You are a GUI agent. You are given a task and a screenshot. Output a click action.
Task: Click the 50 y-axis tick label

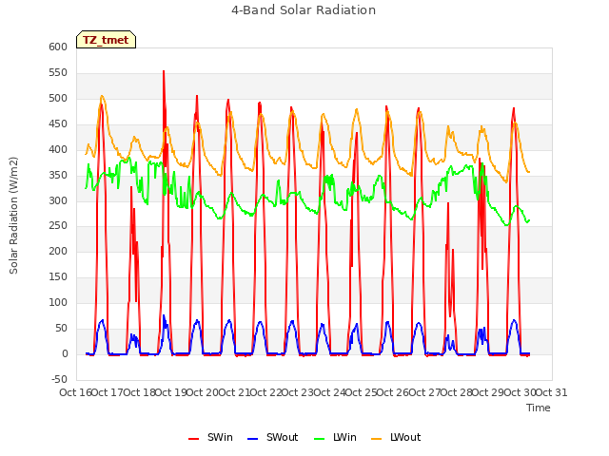click(61, 328)
